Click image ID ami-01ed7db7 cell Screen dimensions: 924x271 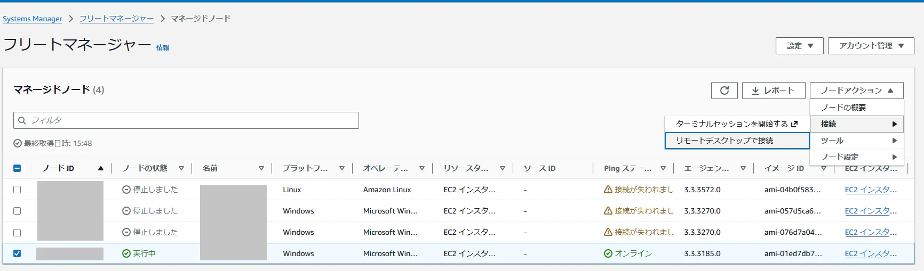793,253
